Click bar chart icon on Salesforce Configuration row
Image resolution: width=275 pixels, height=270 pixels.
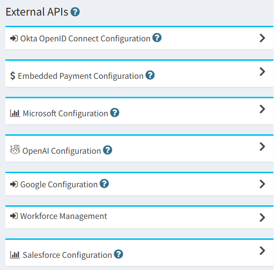click(15, 255)
